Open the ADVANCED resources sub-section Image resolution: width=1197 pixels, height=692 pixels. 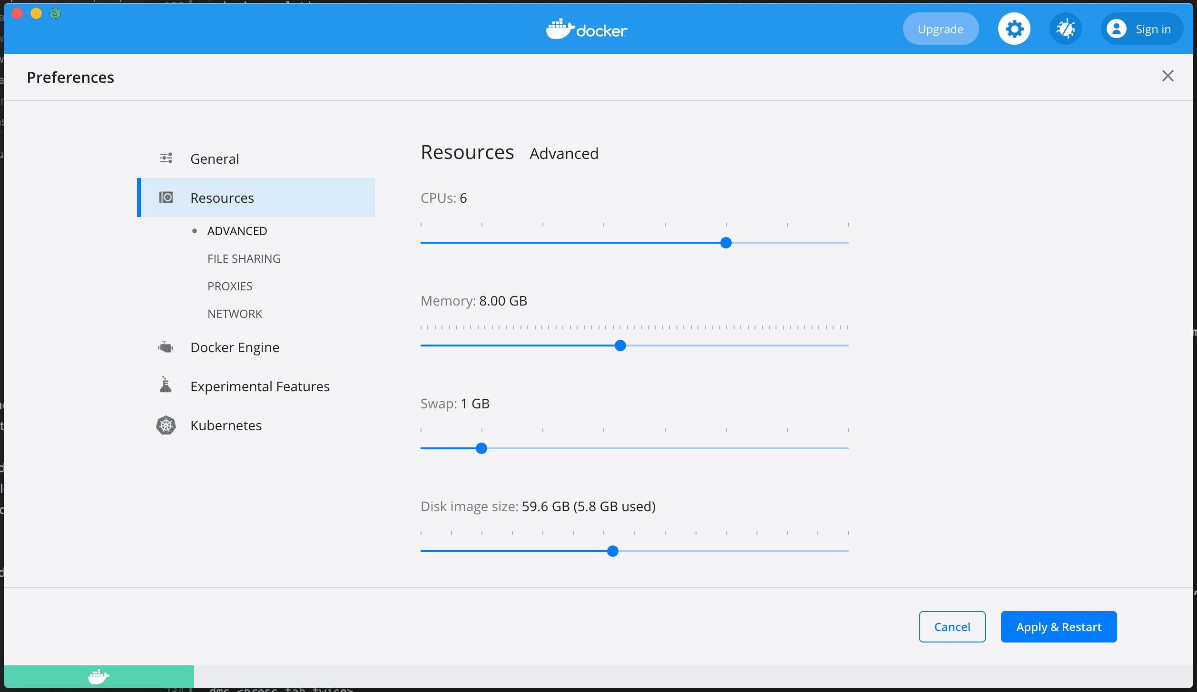click(237, 231)
